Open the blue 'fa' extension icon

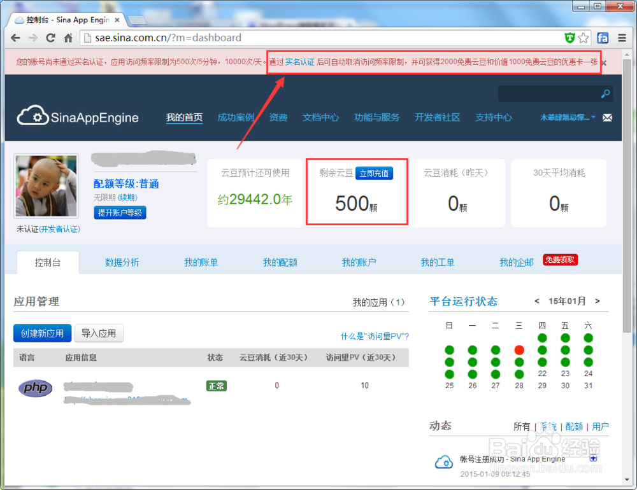coord(603,38)
